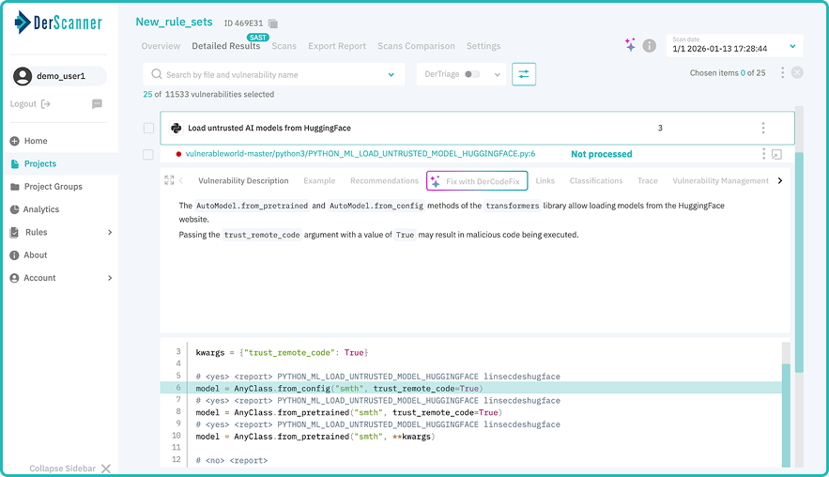The height and width of the screenshot is (477, 829).
Task: Open the info icon beside scan date
Action: pyautogui.click(x=650, y=46)
